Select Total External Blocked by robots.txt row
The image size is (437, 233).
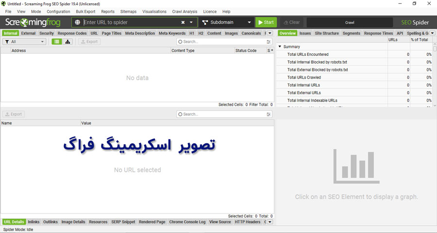coord(354,70)
